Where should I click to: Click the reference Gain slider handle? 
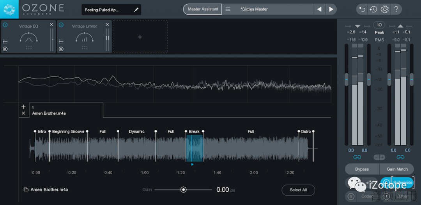click(x=183, y=190)
